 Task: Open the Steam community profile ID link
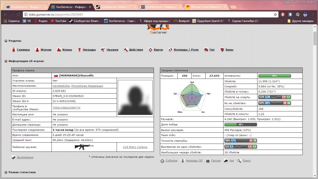coord(66,108)
